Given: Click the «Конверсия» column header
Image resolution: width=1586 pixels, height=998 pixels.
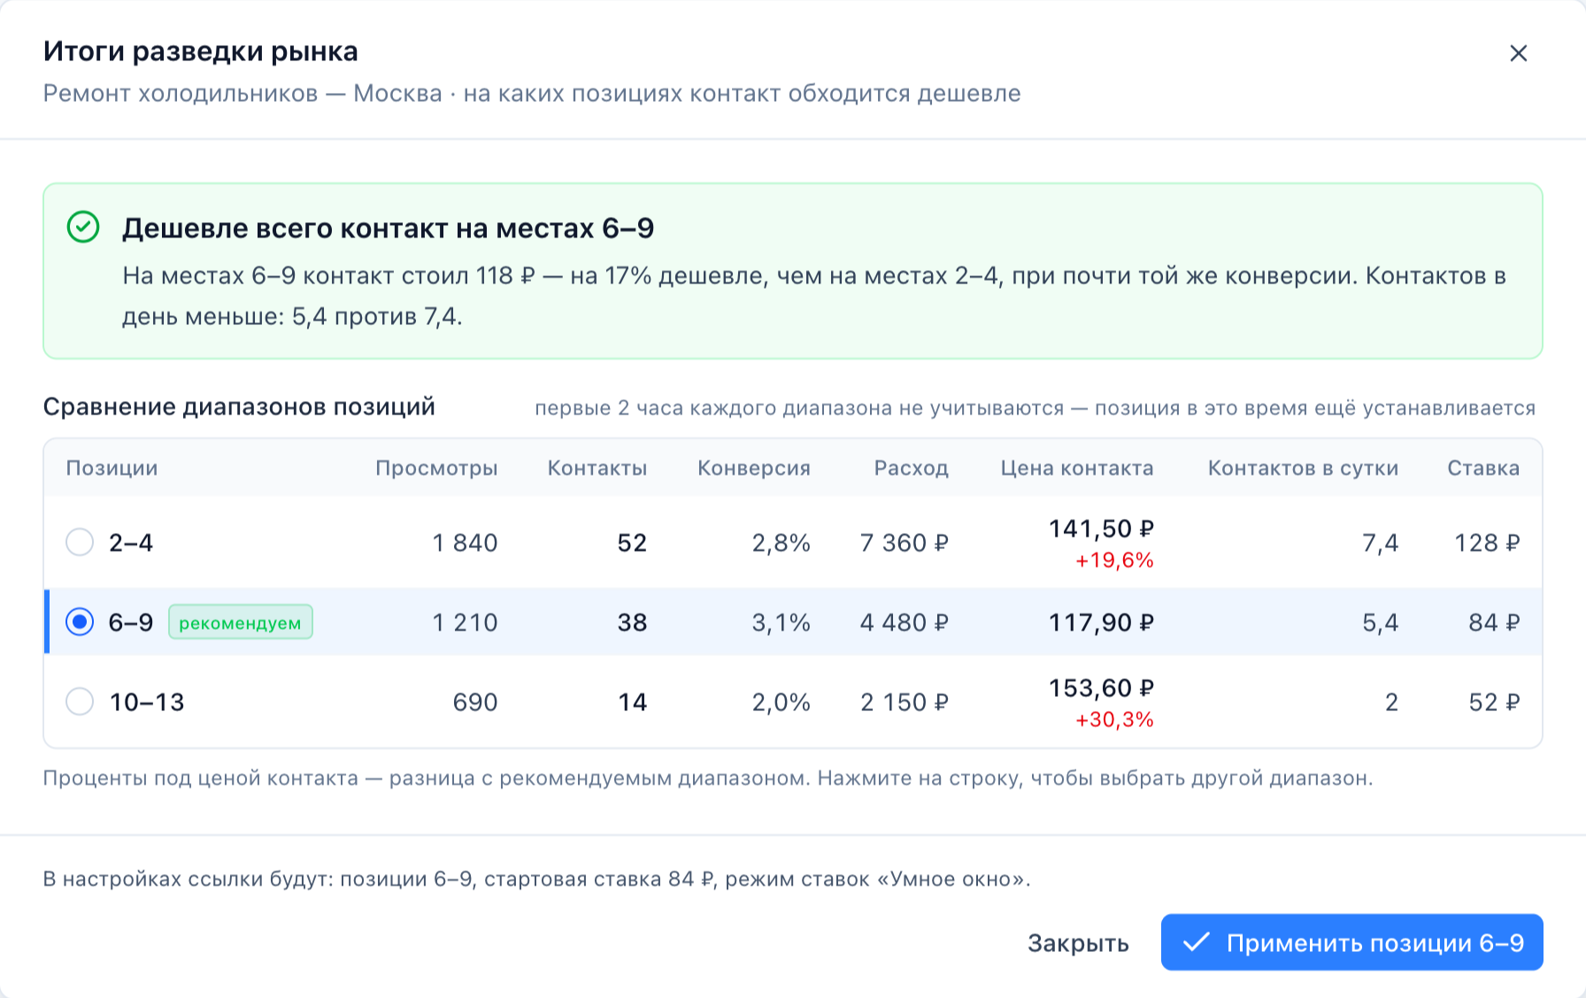Looking at the screenshot, I should (x=754, y=468).
